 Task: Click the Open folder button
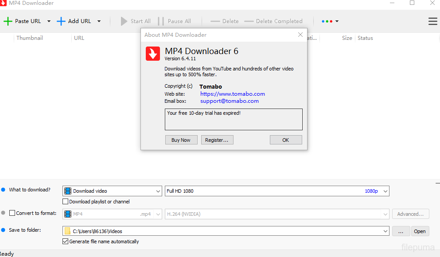[x=420, y=231]
